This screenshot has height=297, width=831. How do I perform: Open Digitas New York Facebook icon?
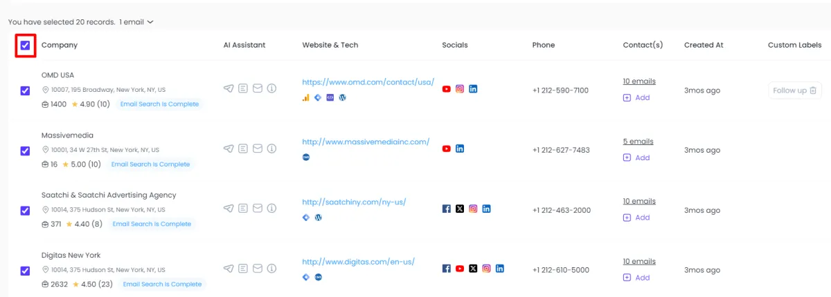pos(447,269)
